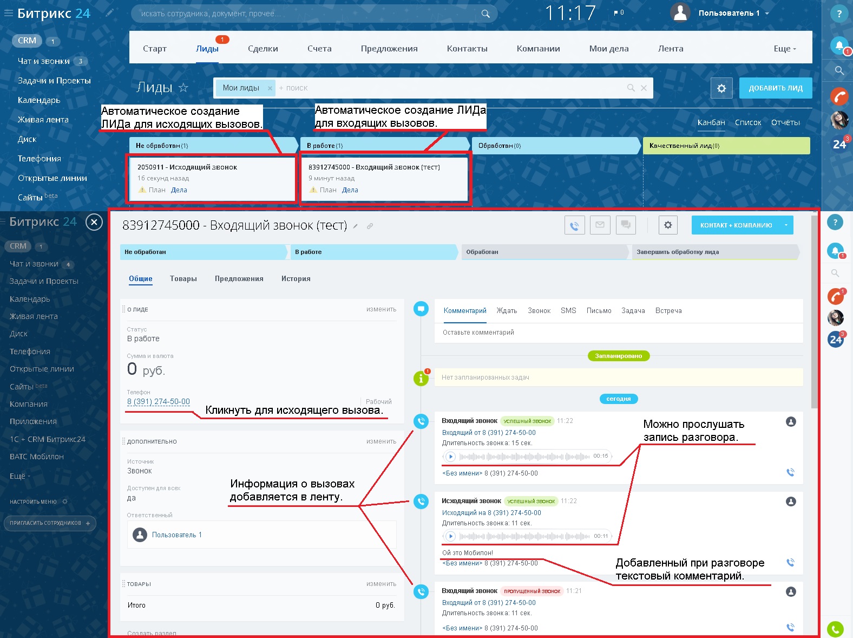
Task: Clear the leads search filter with X
Action: click(x=644, y=88)
